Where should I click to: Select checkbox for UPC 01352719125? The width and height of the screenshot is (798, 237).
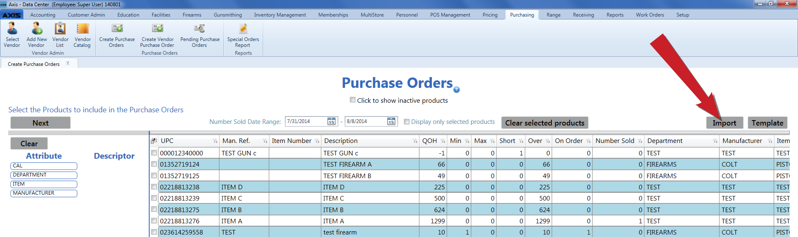(x=154, y=176)
